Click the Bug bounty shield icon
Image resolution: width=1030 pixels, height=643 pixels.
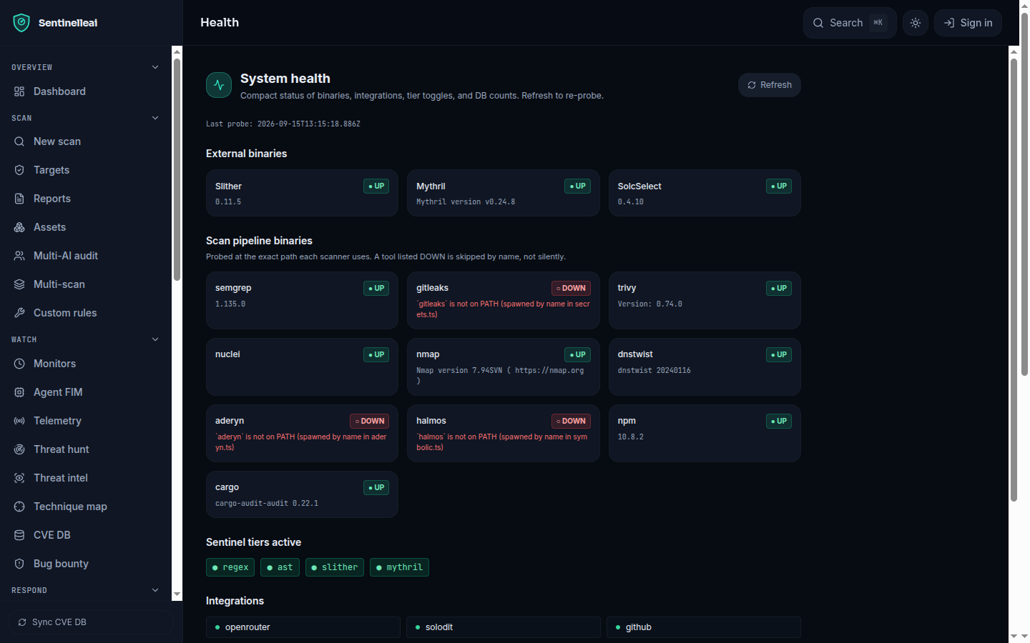pos(19,564)
